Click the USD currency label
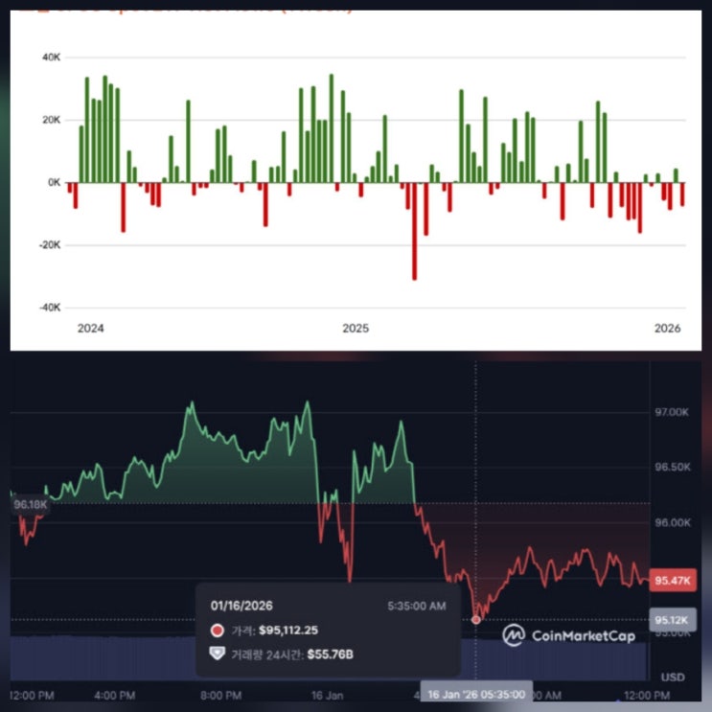The width and height of the screenshot is (712, 712). pos(673,678)
